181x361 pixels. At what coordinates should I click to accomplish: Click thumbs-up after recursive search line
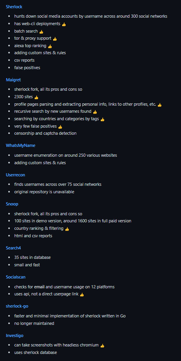[95, 112]
